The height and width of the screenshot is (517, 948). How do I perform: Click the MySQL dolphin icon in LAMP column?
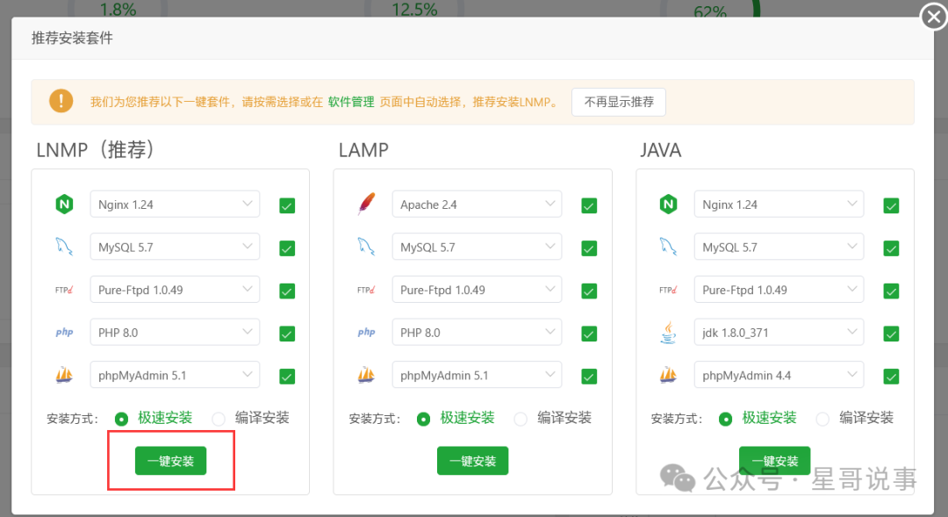click(x=366, y=247)
